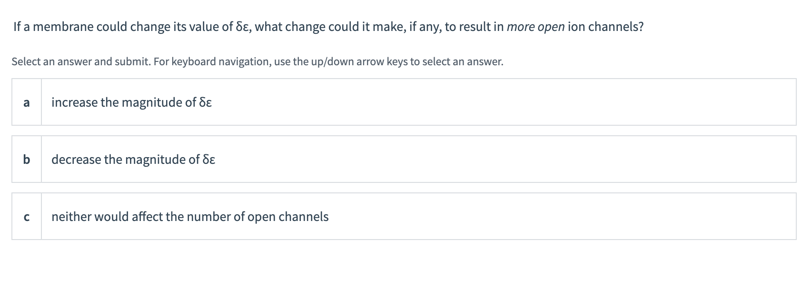Click the letter label 'b'
The width and height of the screenshot is (812, 301).
26,160
